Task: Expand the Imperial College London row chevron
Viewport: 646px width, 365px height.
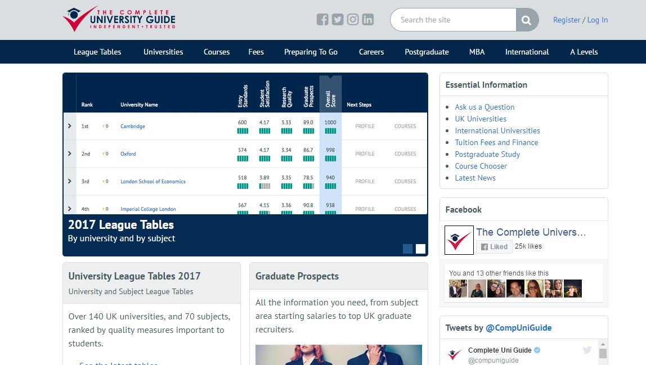Action: point(70,209)
